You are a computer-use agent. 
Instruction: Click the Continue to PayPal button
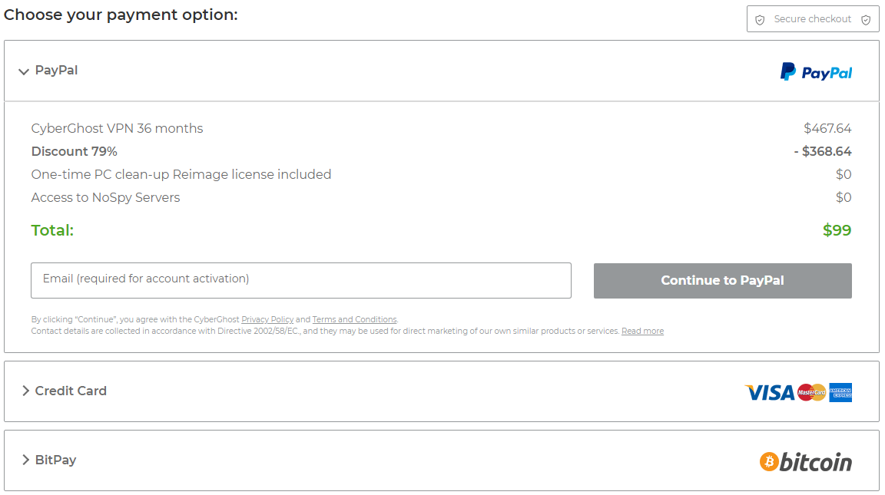[x=722, y=281]
